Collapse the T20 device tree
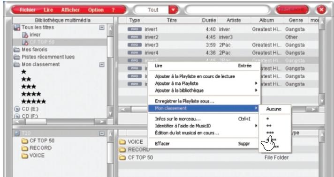Screen dimensions: 334x177 [102, 133]
